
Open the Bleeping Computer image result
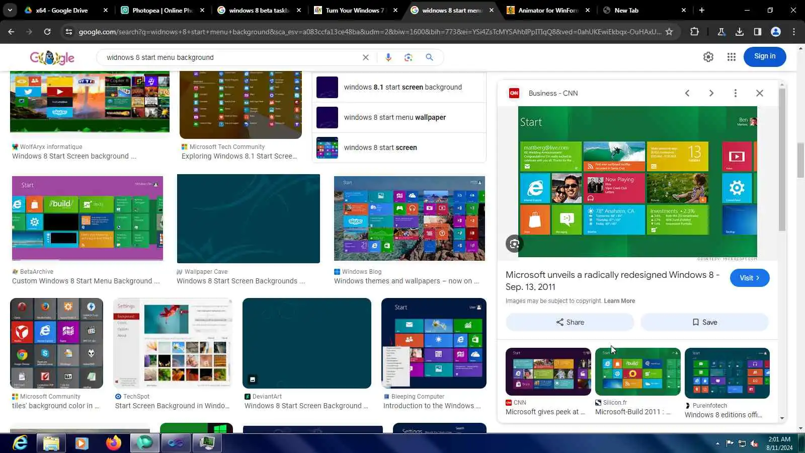click(x=434, y=343)
